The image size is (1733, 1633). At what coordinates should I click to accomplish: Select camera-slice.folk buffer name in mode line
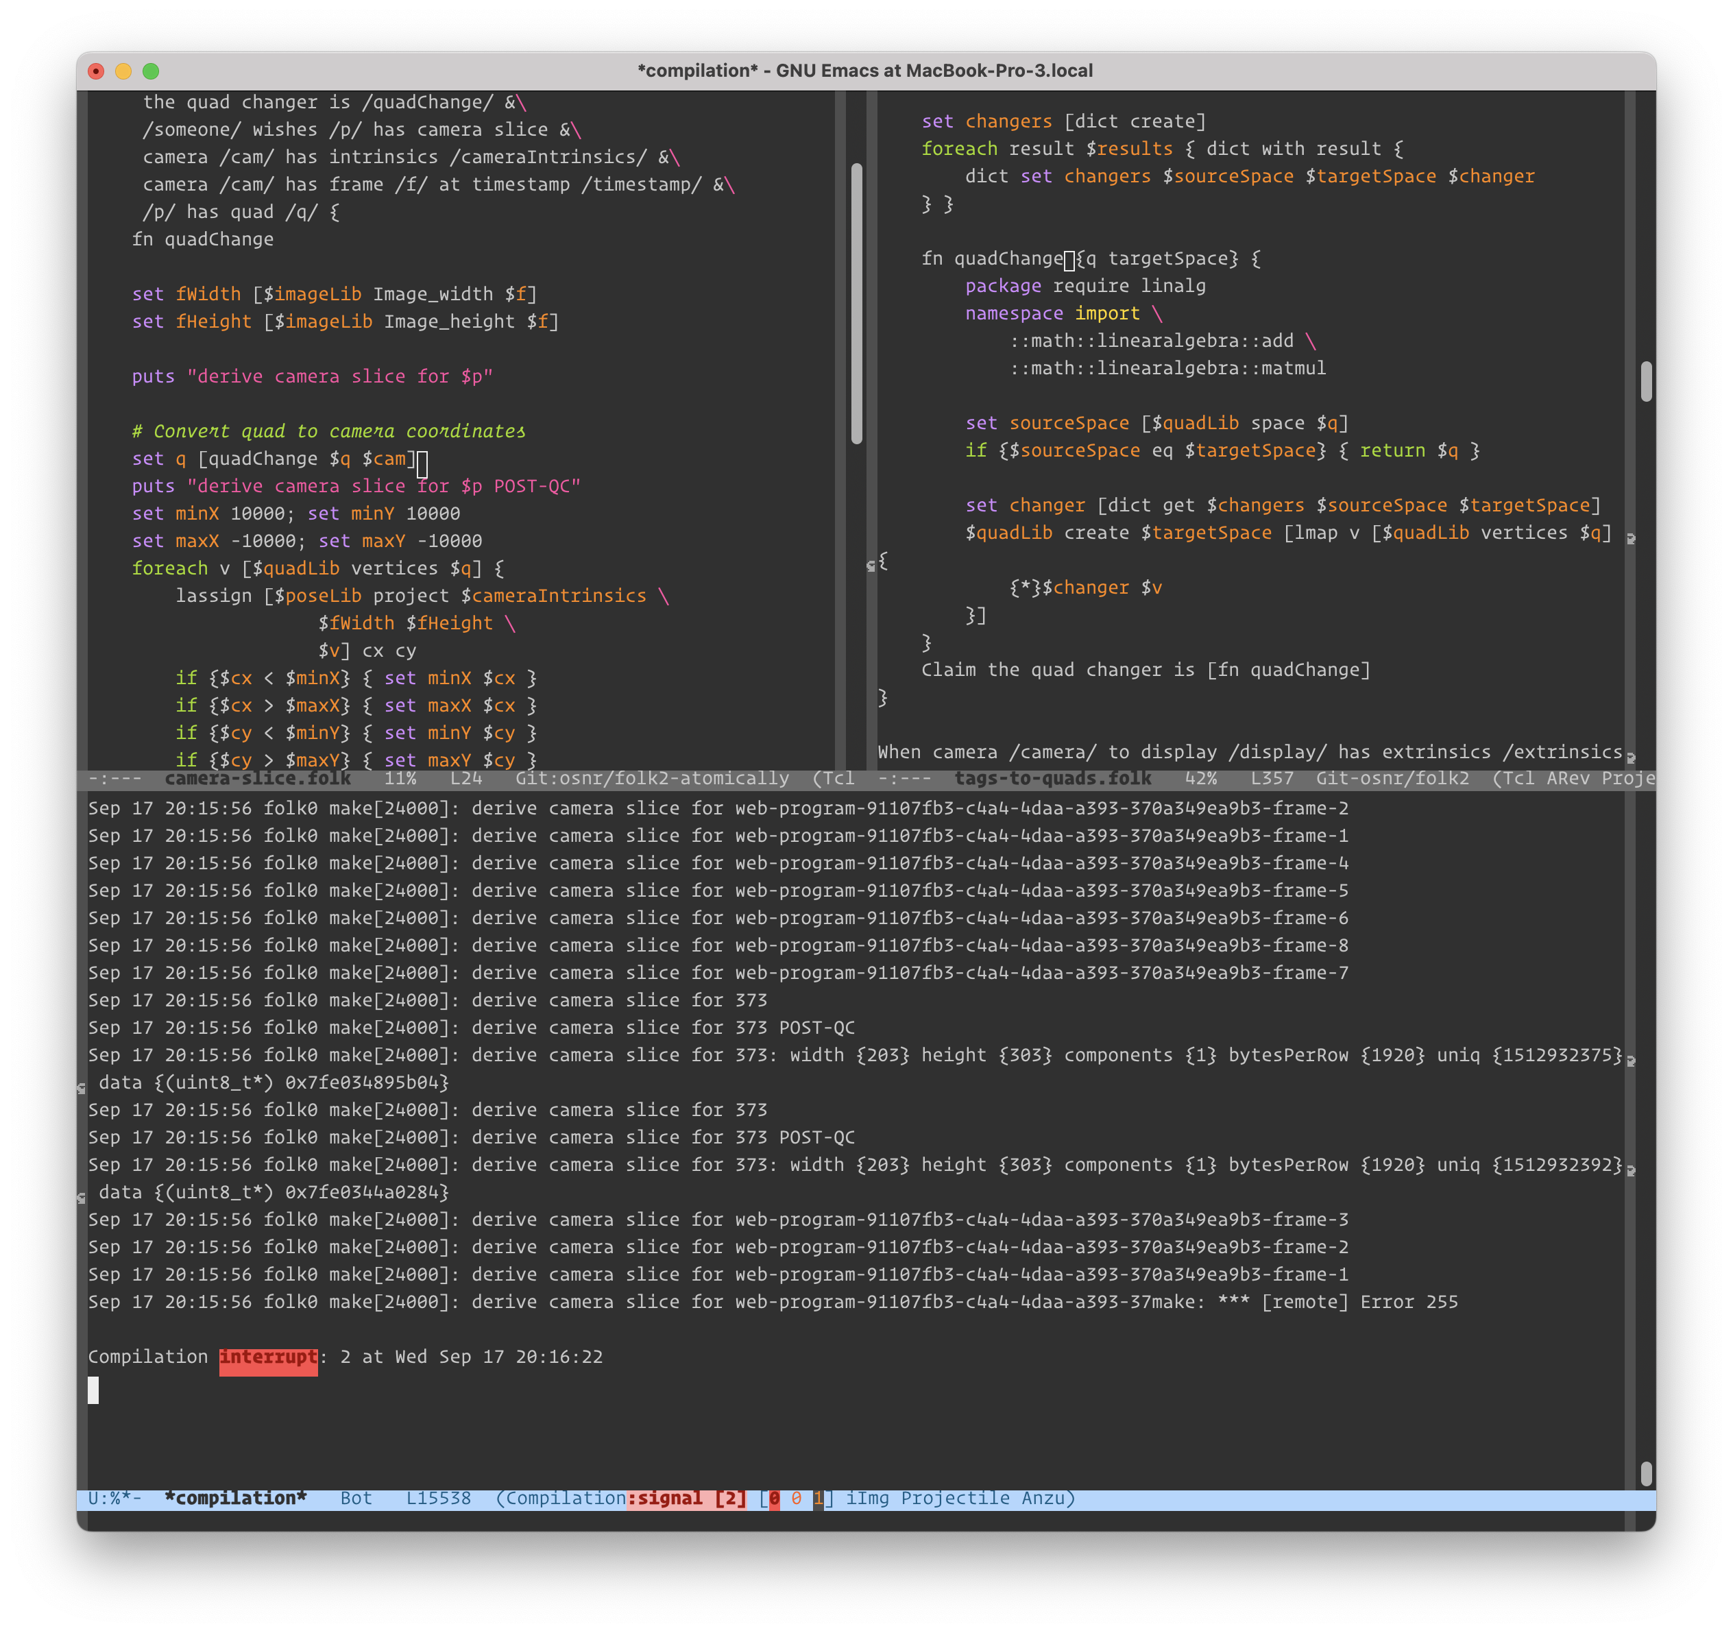(x=258, y=777)
